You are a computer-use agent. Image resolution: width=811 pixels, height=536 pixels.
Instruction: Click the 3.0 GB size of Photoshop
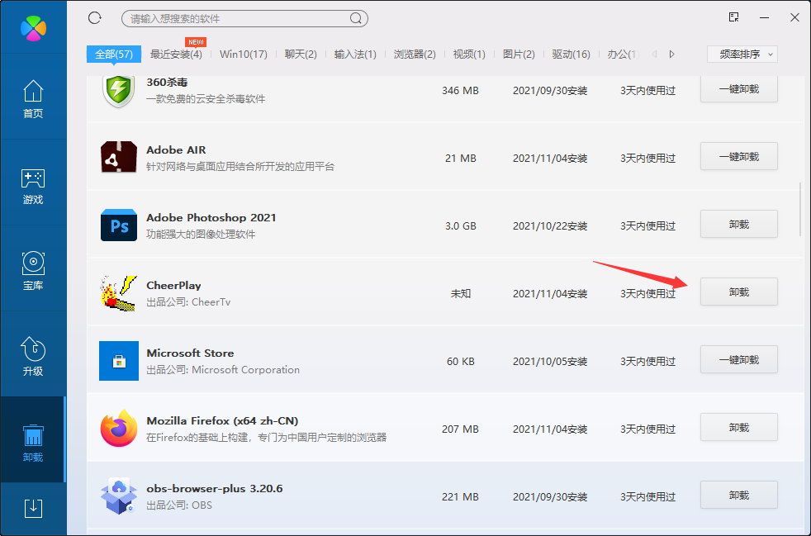[460, 226]
